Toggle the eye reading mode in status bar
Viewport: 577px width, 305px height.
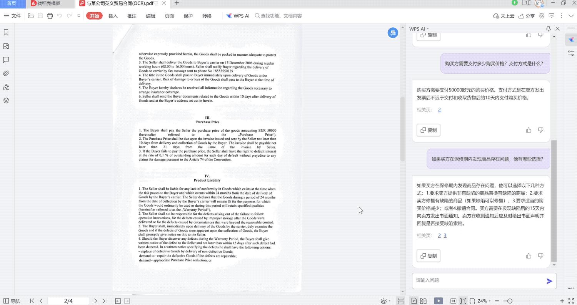(383, 301)
